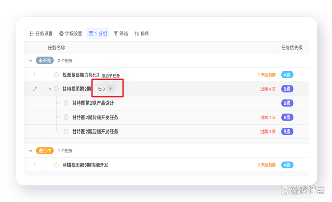
Task: Open task 视图基础能力优化
Action: 81,75
